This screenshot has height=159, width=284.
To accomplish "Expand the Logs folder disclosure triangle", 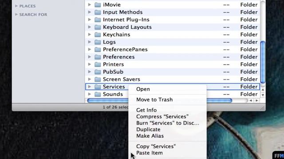I will (90, 42).
